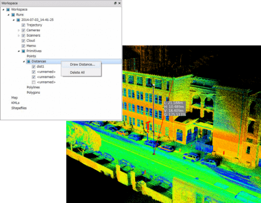Uncheck the Trajectory checkbox
Image resolution: width=261 pixels, height=203 pixels.
[23, 25]
